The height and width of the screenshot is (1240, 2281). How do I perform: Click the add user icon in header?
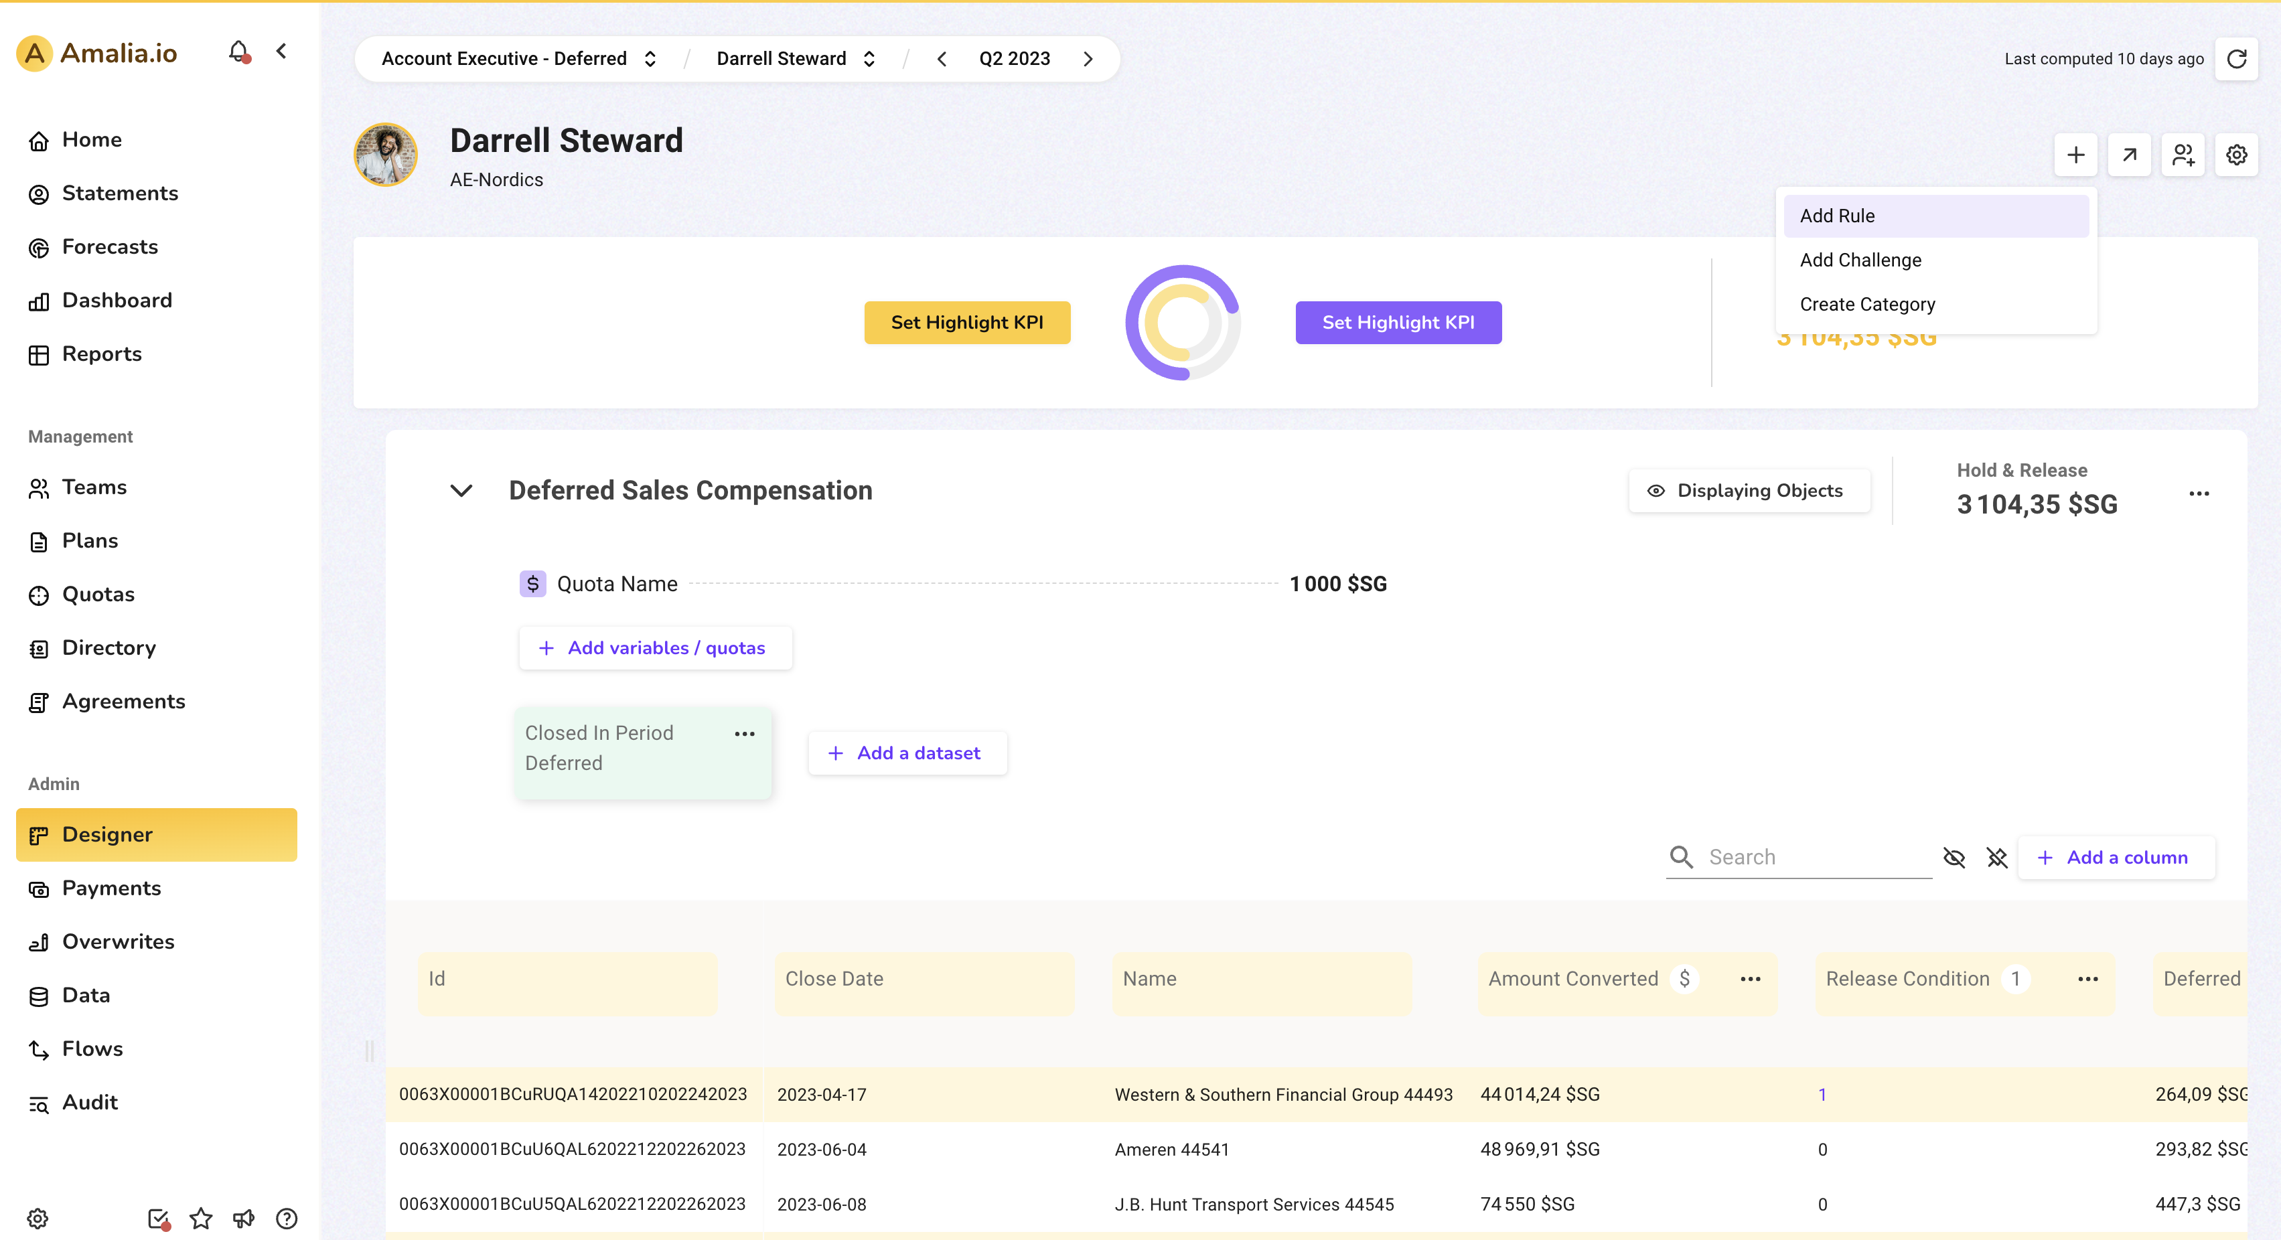pos(2183,155)
